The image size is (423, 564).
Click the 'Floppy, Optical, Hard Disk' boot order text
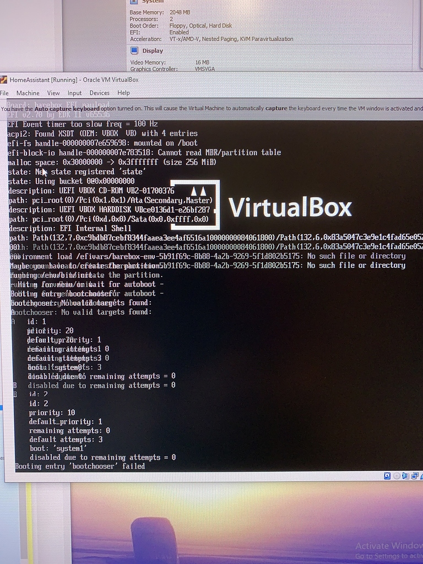coord(200,25)
